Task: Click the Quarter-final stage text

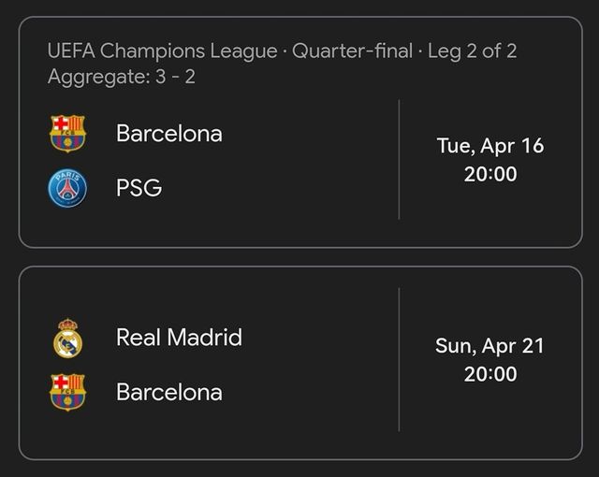Action: [352, 51]
